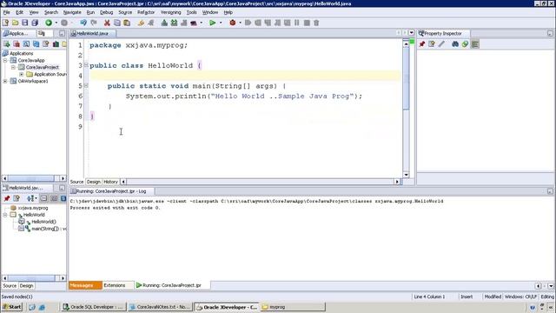Click the red icon in Applications navigator toolbar
Image resolution: width=556 pixels, height=313 pixels.
[x=17, y=44]
